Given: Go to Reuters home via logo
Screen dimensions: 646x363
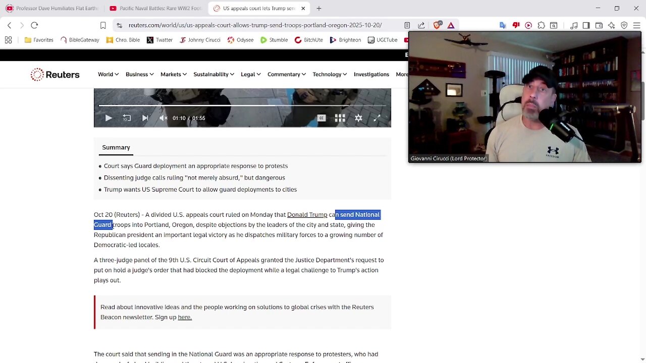Looking at the screenshot, I should click(x=55, y=75).
